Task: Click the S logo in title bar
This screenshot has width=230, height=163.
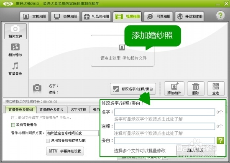Action: pyautogui.click(x=8, y=3)
